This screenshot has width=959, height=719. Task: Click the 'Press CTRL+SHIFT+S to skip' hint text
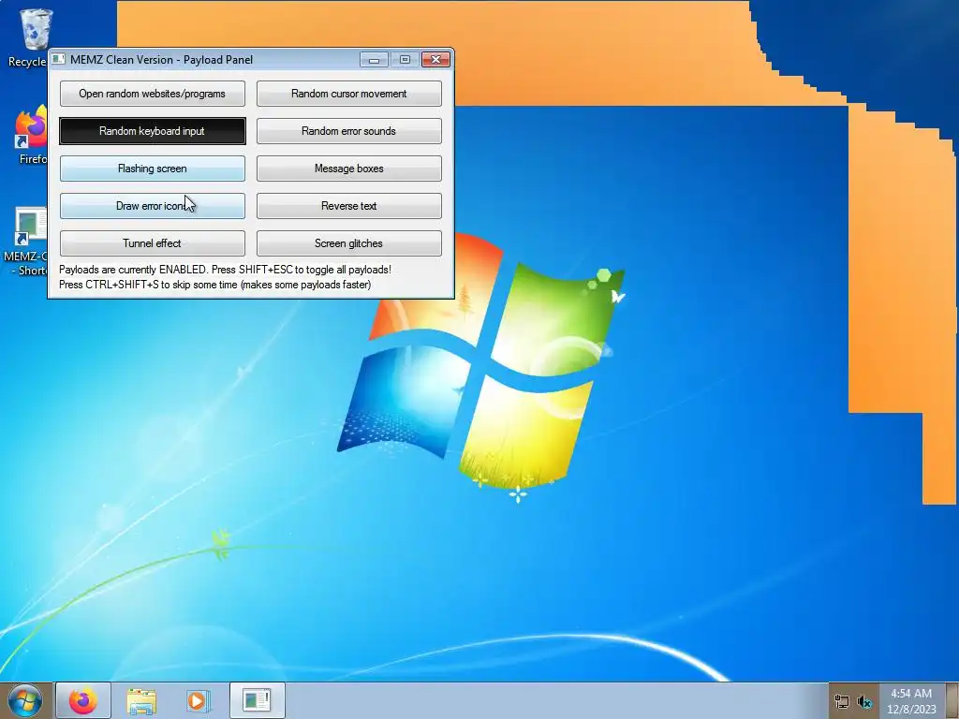[x=214, y=285]
